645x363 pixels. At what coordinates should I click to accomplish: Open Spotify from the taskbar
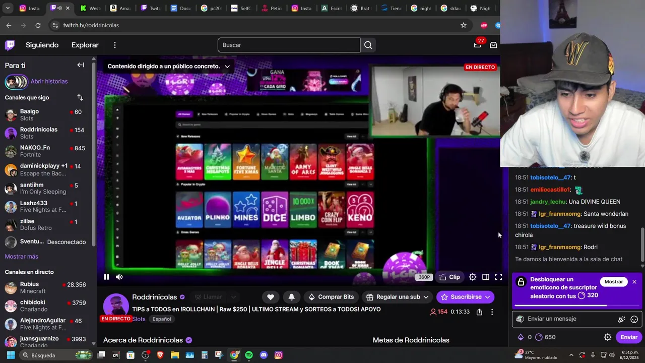pyautogui.click(x=249, y=355)
